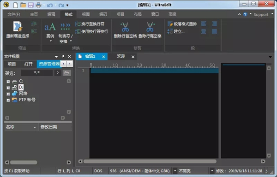Switch to the 项目 ribbon tab
Viewport: 277px width, 177px height.
coord(120,14)
